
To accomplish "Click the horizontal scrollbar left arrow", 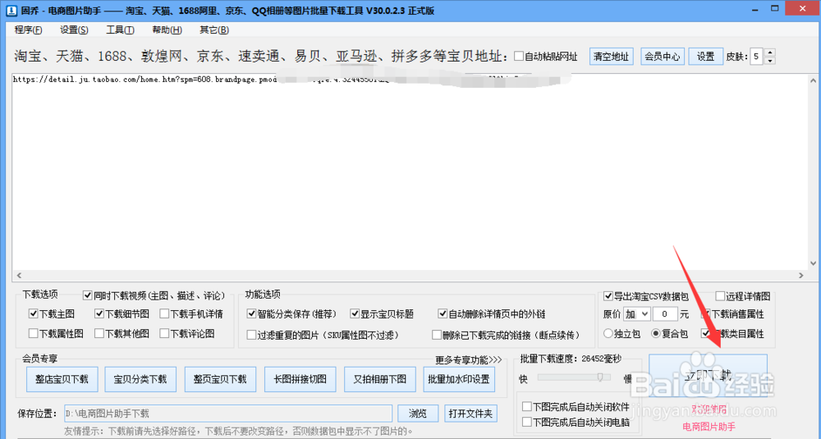I will (x=19, y=275).
